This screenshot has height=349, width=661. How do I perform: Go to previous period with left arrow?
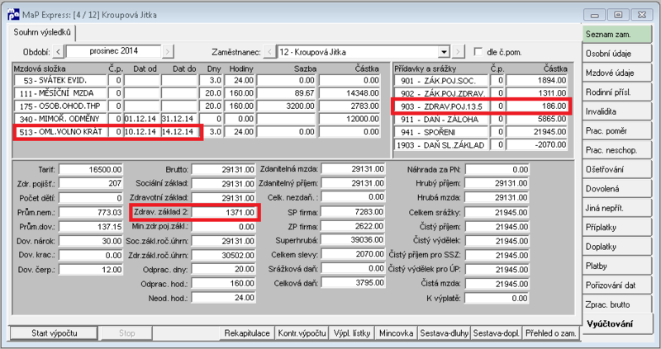tap(59, 52)
